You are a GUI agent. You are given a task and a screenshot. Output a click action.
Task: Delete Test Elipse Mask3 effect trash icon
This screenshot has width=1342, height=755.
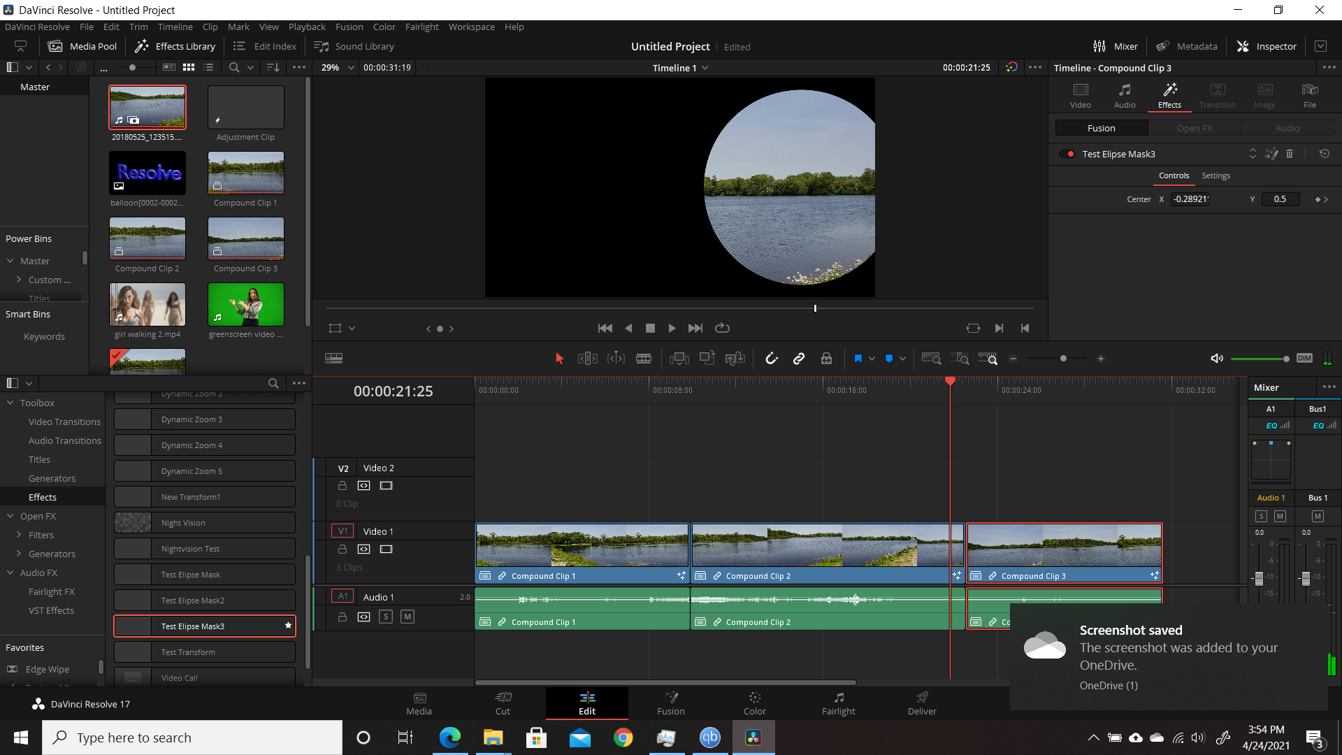coord(1290,154)
